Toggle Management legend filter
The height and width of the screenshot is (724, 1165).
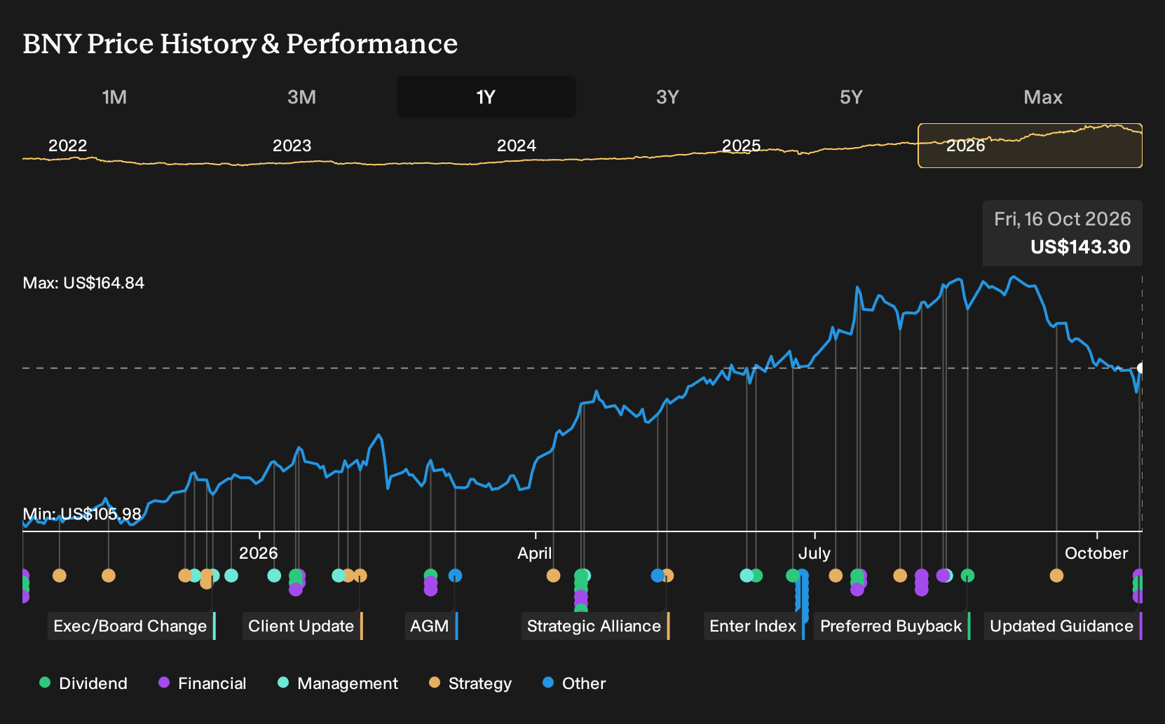338,683
